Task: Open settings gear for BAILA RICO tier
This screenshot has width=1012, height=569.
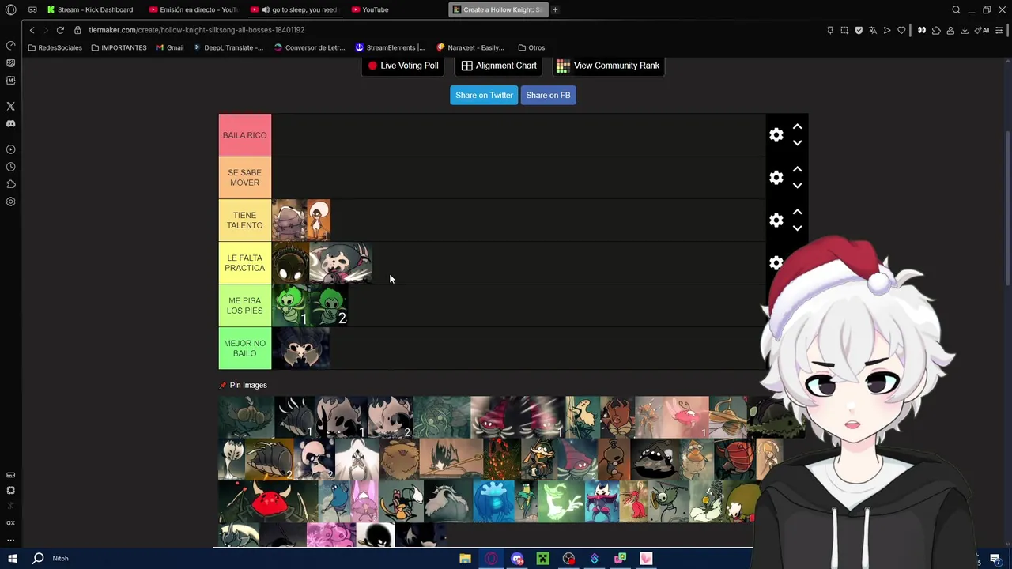Action: click(776, 135)
